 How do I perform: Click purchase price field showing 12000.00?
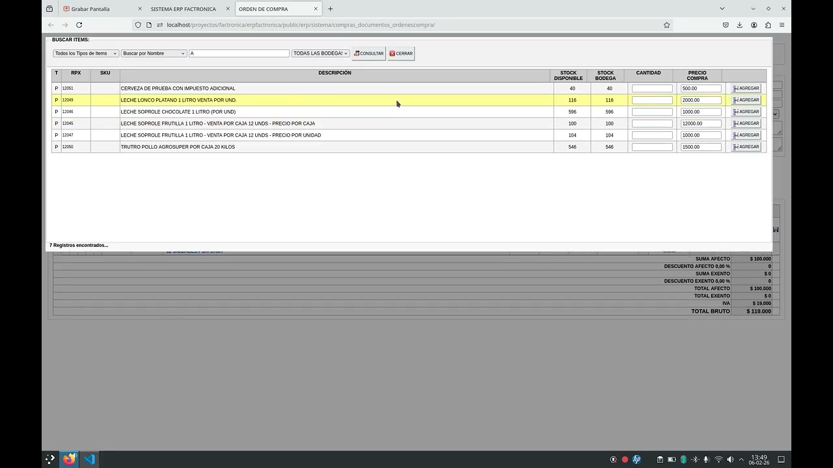(x=701, y=123)
